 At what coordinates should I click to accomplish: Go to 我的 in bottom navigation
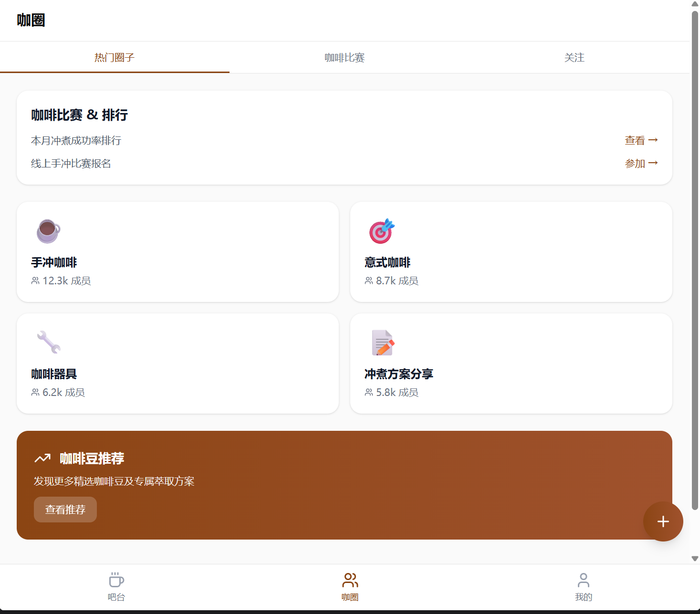583,587
